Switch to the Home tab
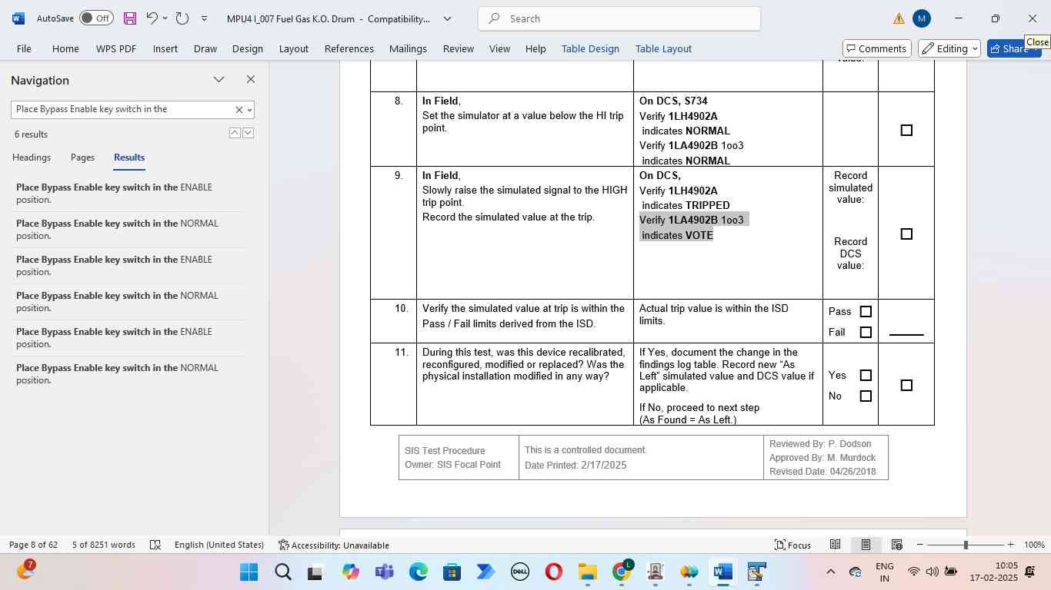 pyautogui.click(x=65, y=48)
